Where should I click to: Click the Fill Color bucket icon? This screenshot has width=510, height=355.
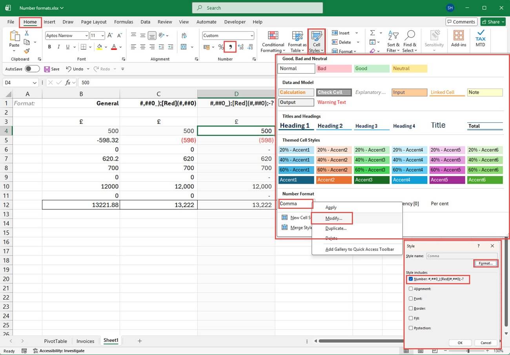[99, 47]
